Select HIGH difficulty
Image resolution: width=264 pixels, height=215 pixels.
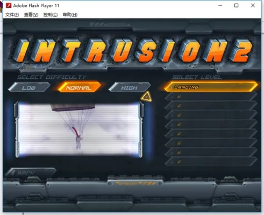coord(130,88)
